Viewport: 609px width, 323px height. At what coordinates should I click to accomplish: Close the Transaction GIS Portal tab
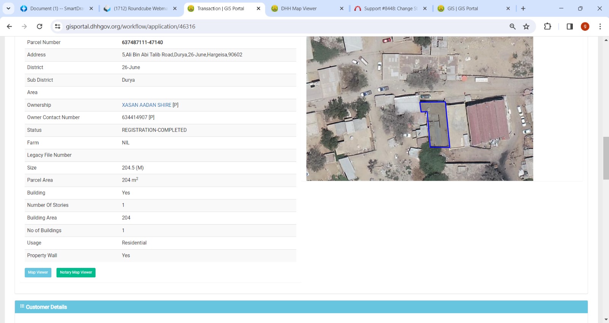[258, 8]
